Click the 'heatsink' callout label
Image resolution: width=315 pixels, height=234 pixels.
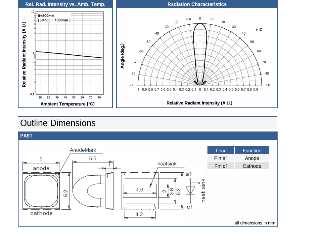(167, 163)
